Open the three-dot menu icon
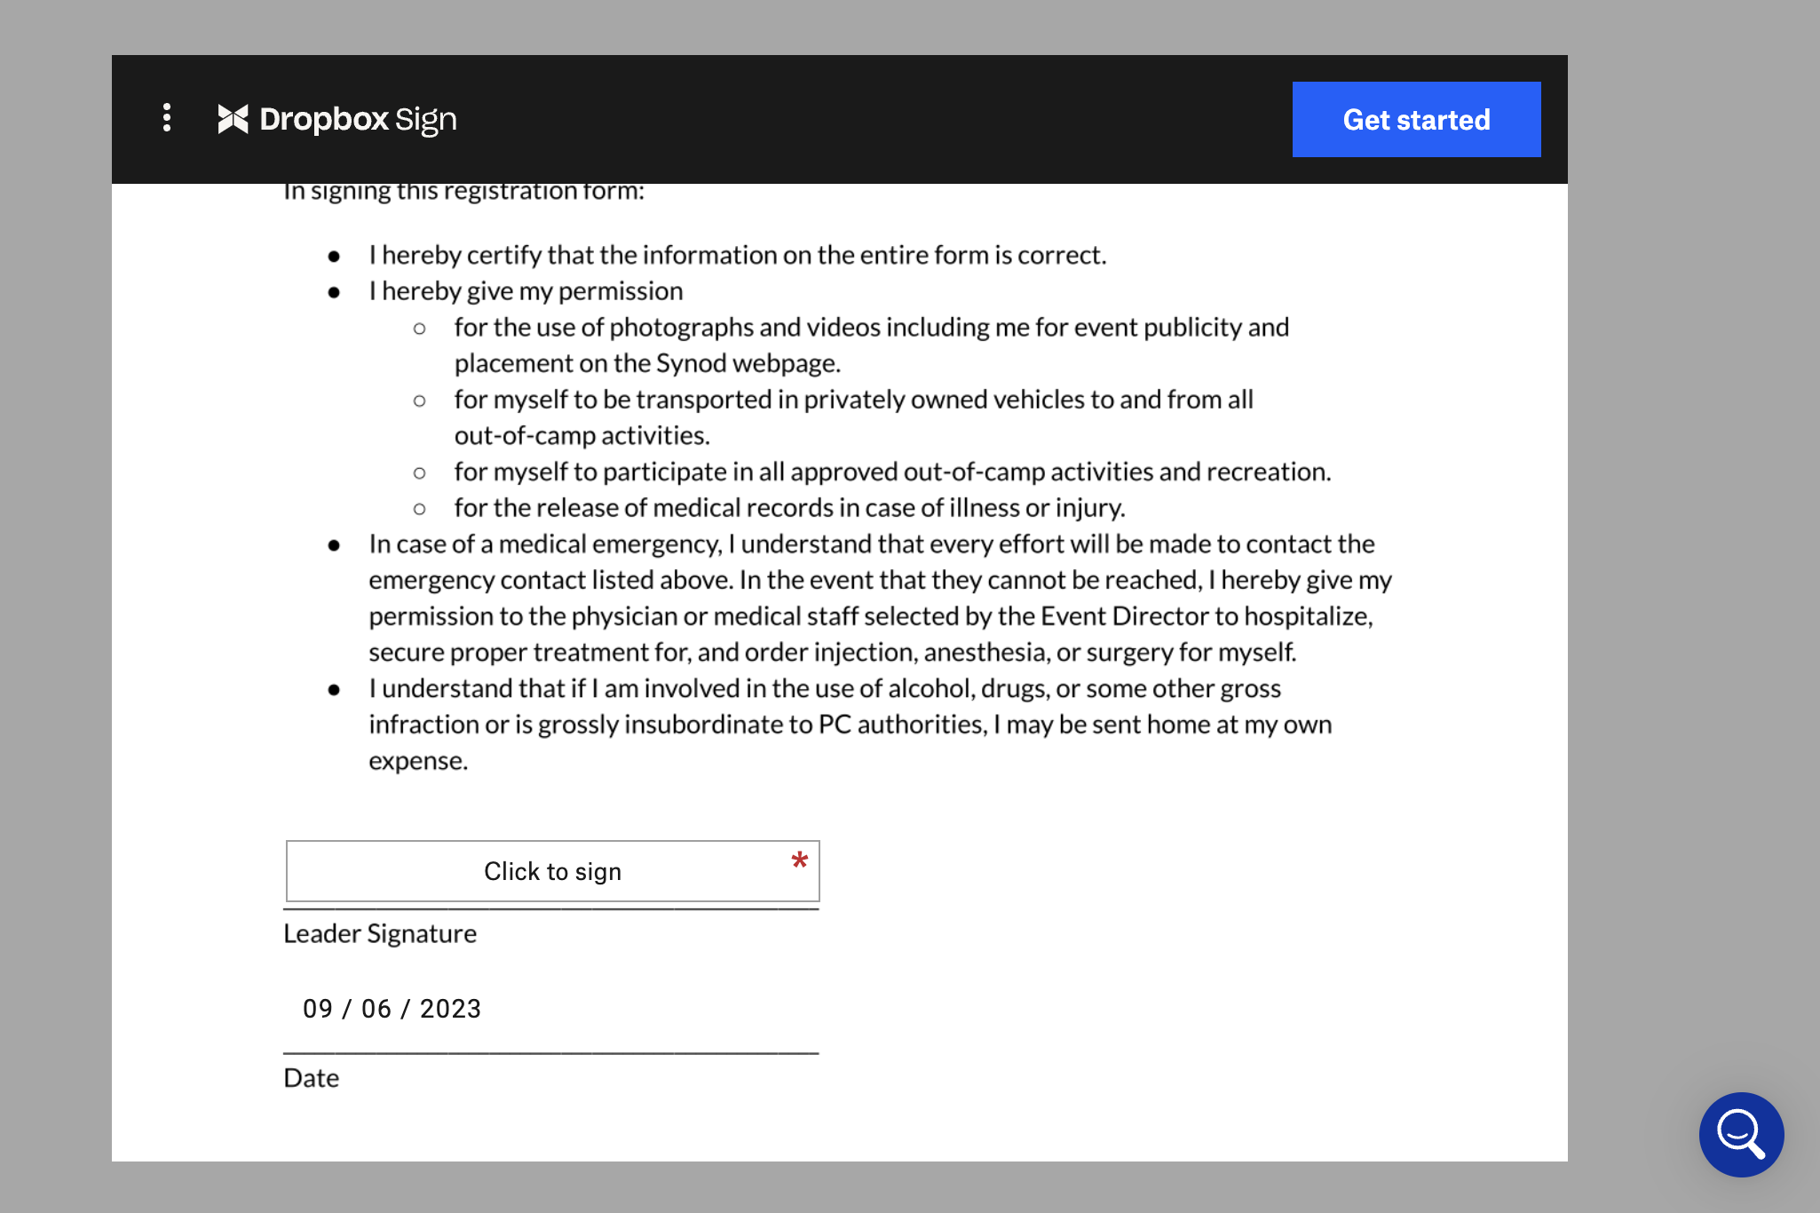This screenshot has width=1820, height=1213. pos(167,118)
